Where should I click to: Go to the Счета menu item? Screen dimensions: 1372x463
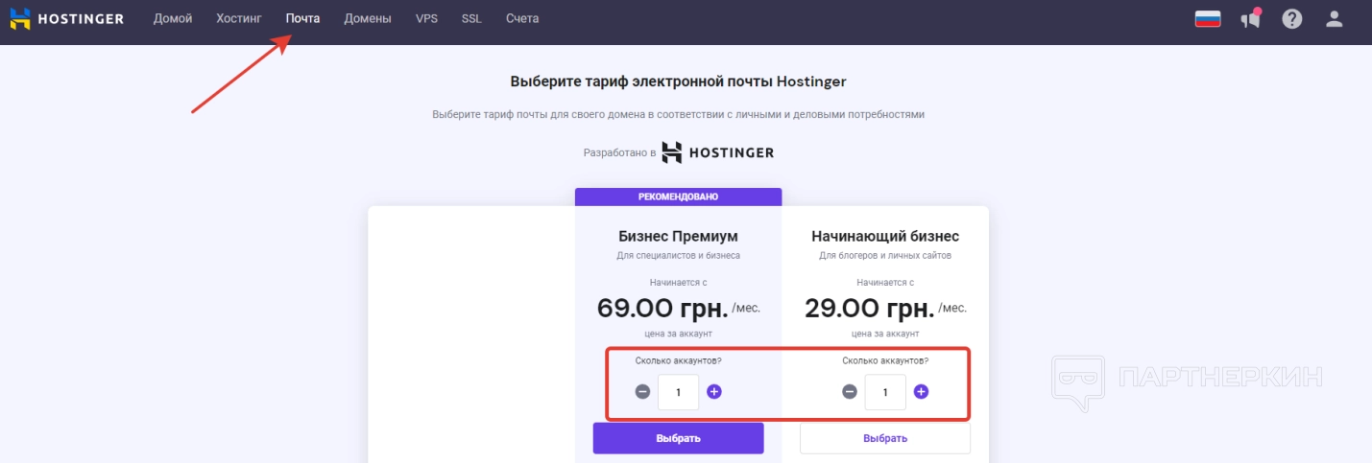pyautogui.click(x=522, y=18)
